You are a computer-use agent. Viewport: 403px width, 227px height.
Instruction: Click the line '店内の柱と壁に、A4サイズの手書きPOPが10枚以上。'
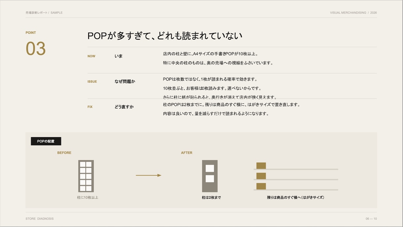pos(210,54)
